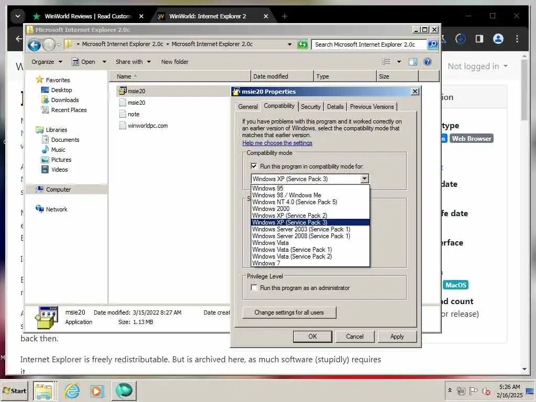Screen dimensions: 536x402
Task: Choose Windows 2000 from the list
Action: pos(310,209)
